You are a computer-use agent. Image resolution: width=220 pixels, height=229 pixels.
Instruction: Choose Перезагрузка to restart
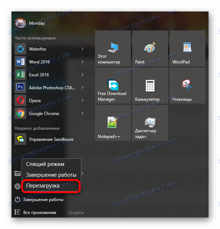(51, 186)
